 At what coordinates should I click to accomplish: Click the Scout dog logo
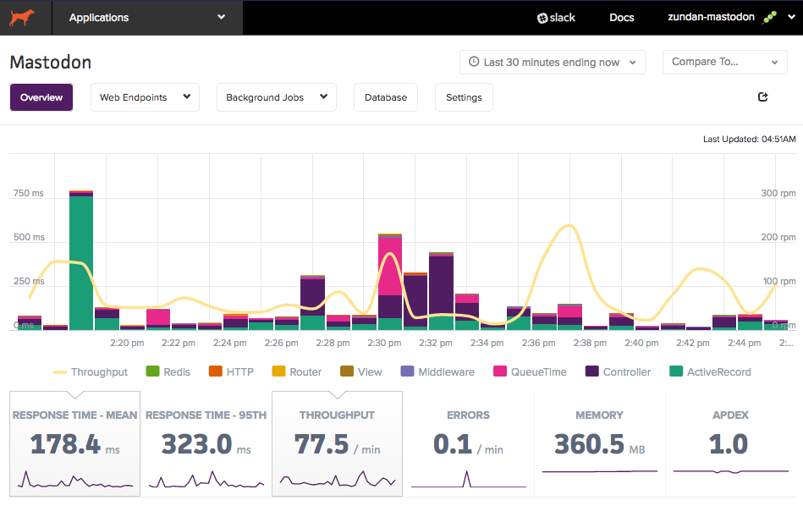22,18
